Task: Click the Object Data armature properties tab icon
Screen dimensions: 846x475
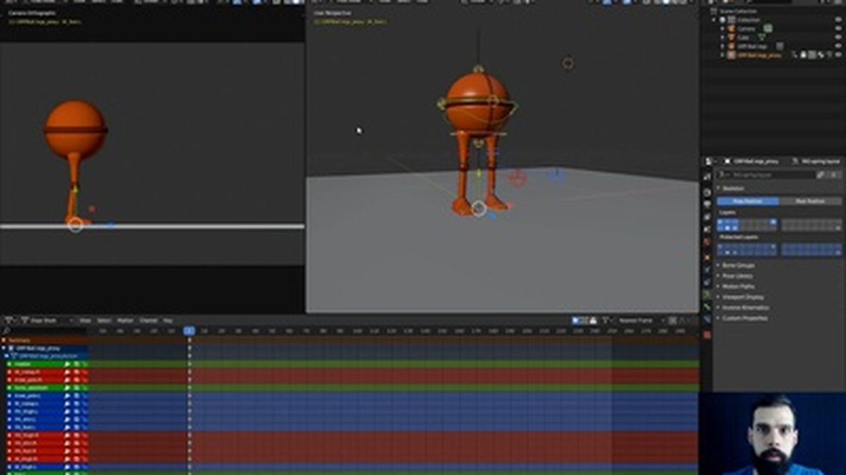Action: [707, 294]
